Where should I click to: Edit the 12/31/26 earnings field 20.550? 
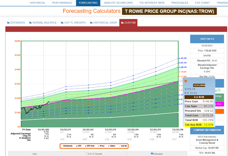[176, 132]
